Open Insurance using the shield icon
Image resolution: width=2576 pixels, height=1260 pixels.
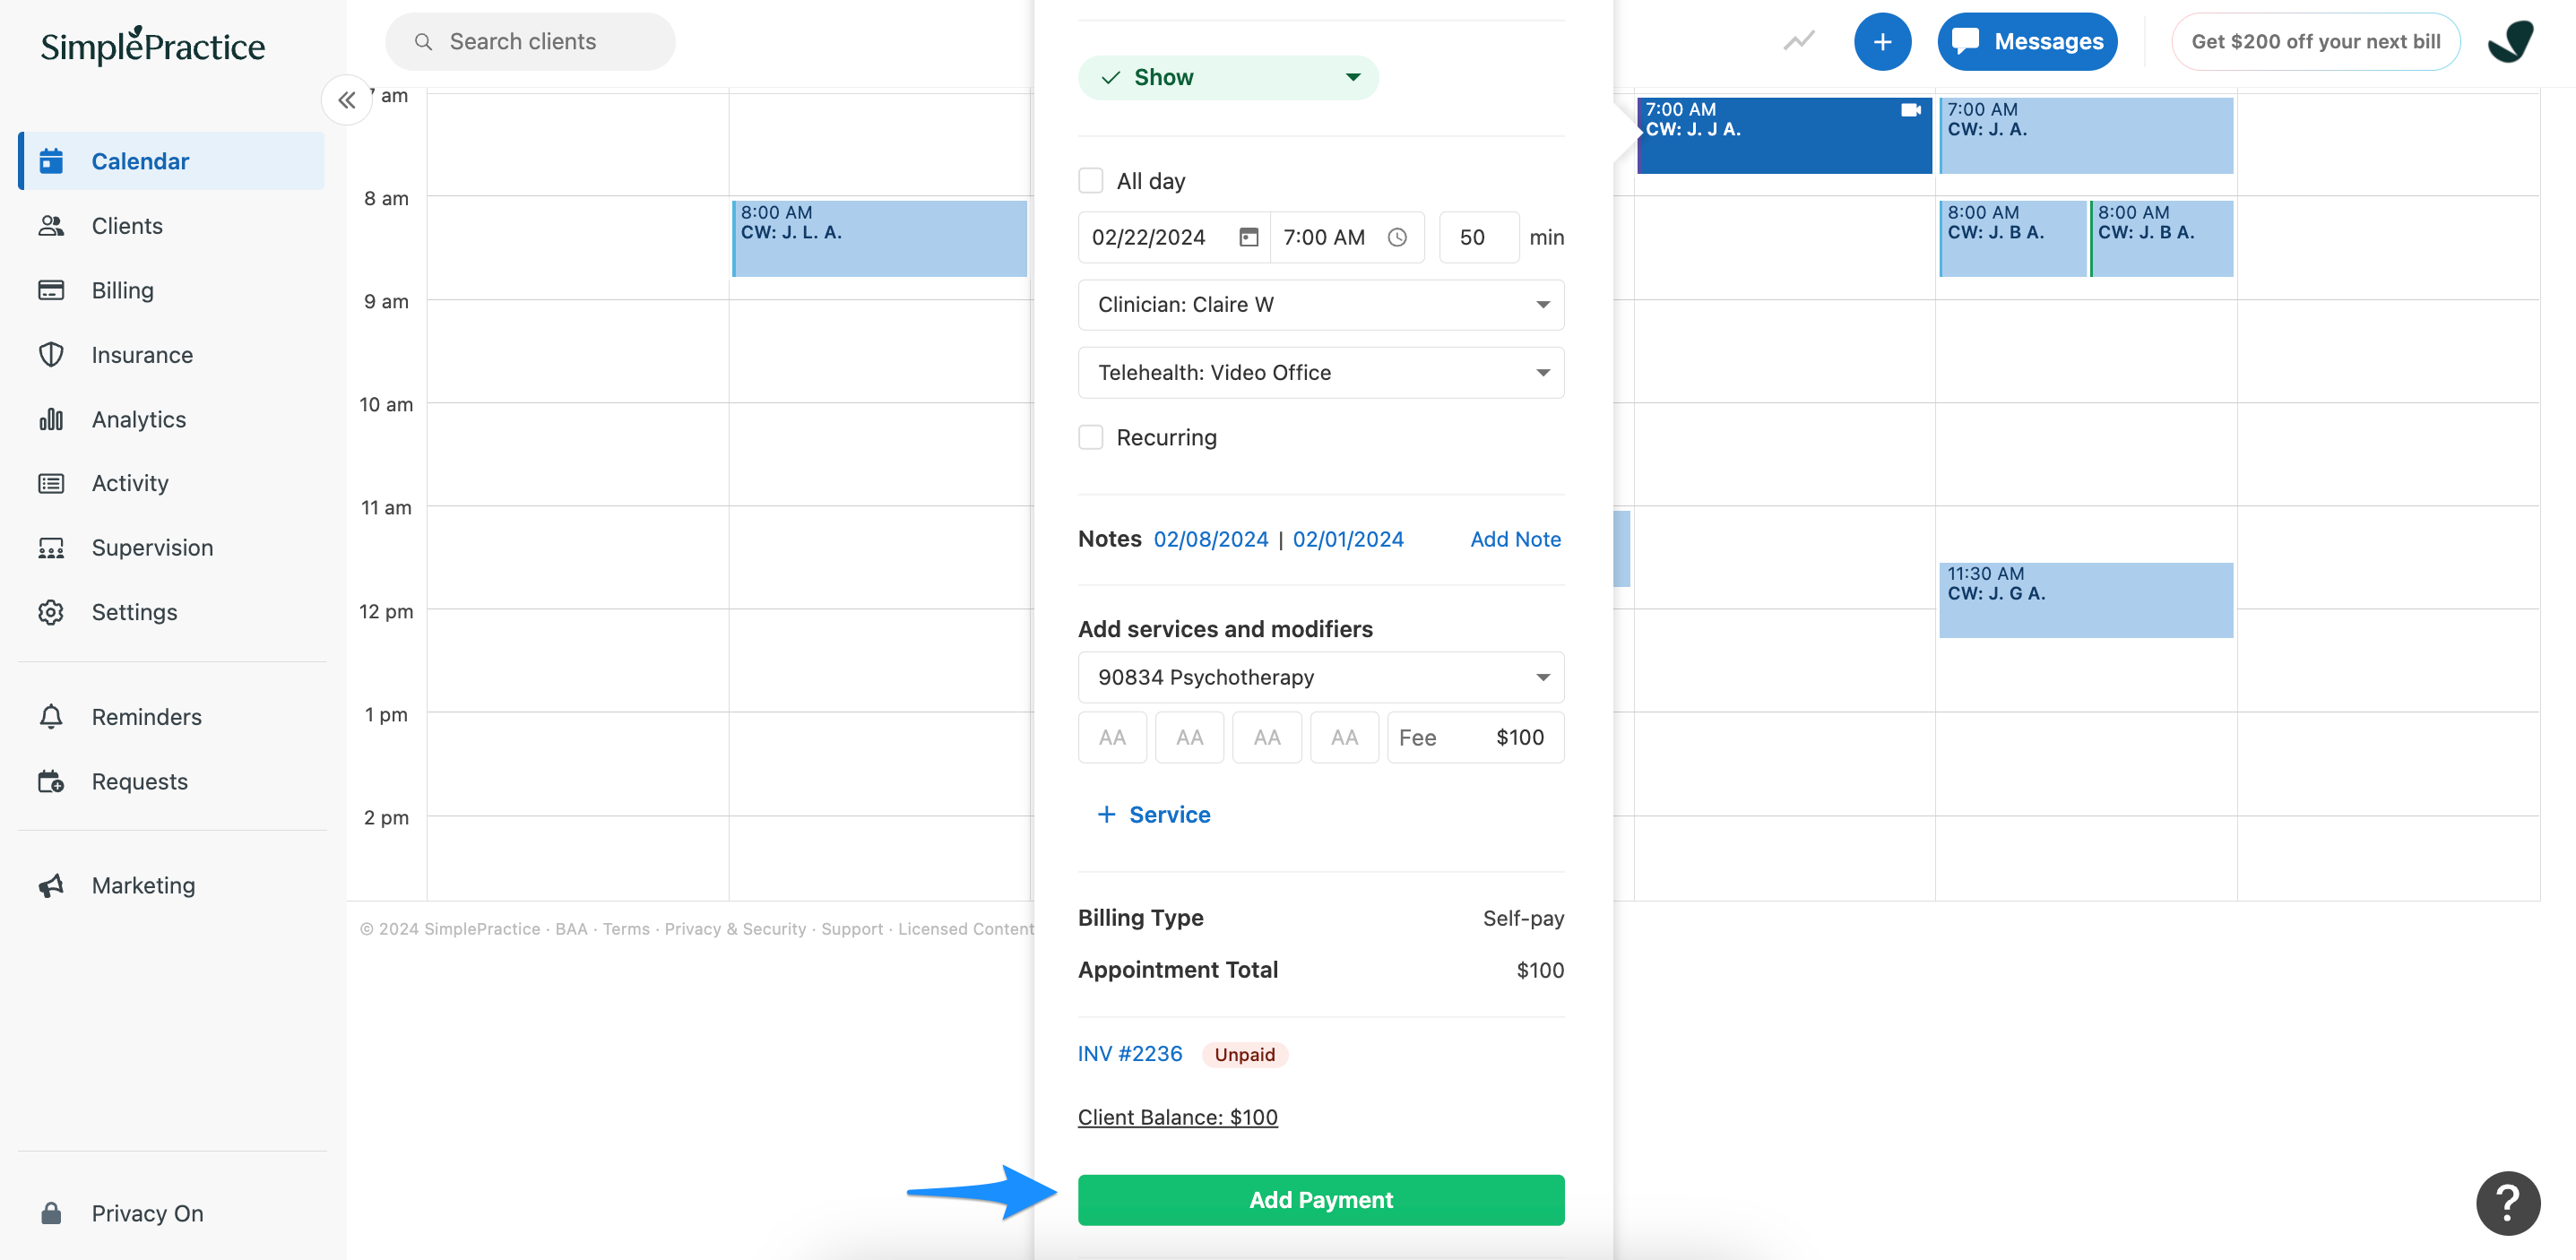(51, 354)
